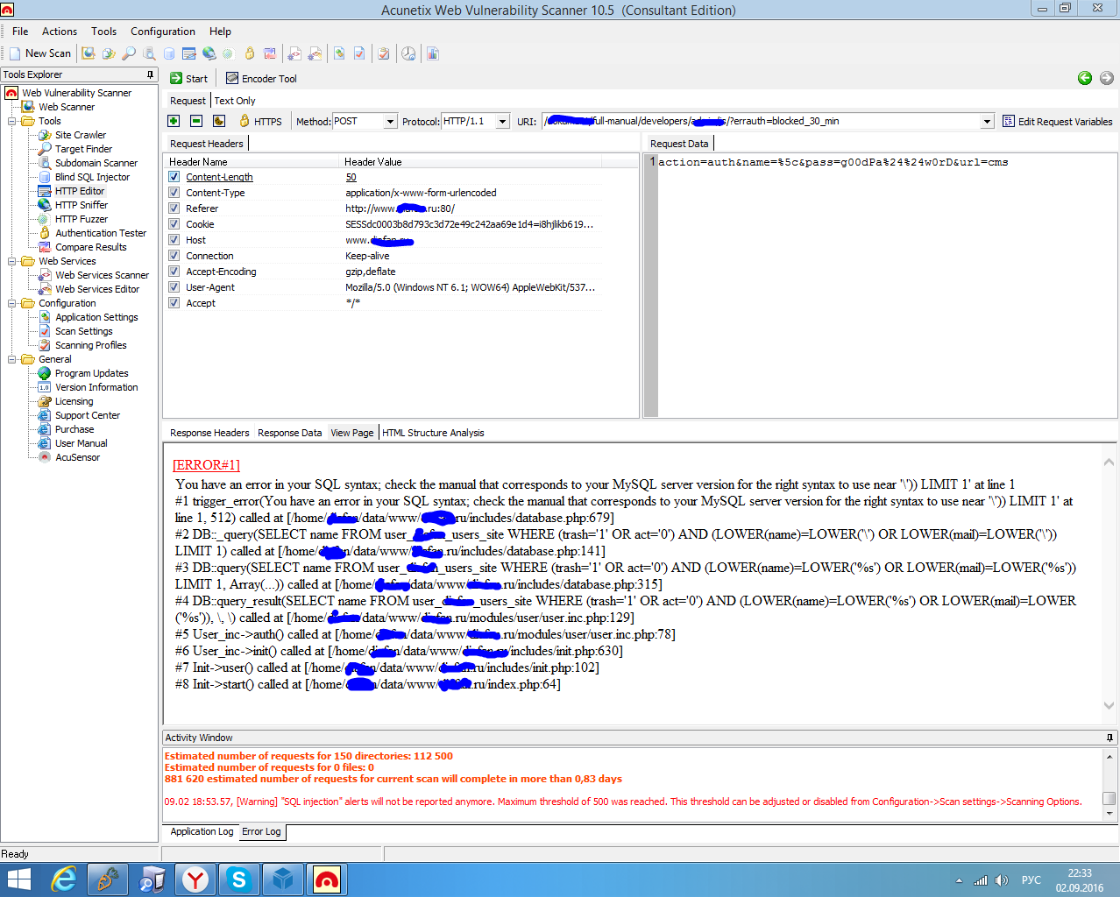1120x897 pixels.
Task: Open the Method POST dropdown
Action: pos(391,122)
